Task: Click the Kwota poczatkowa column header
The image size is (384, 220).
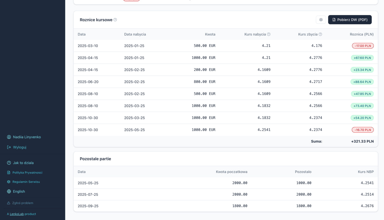Action: (232, 172)
